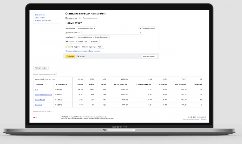
Task: Open the Поиск|Москва campaign link
Action: (40, 100)
